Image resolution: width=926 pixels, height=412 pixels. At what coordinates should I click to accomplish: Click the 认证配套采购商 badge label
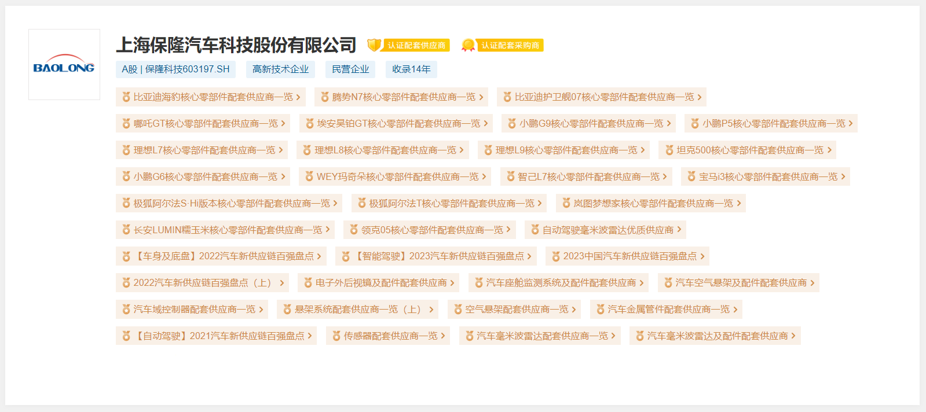click(x=510, y=45)
